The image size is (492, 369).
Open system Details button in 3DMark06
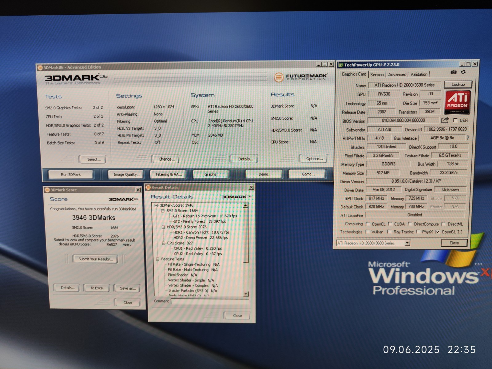(x=245, y=159)
